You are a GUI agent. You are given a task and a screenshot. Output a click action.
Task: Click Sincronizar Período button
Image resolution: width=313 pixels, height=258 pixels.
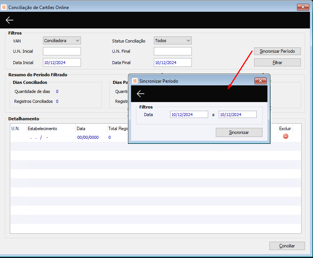coord(277,51)
